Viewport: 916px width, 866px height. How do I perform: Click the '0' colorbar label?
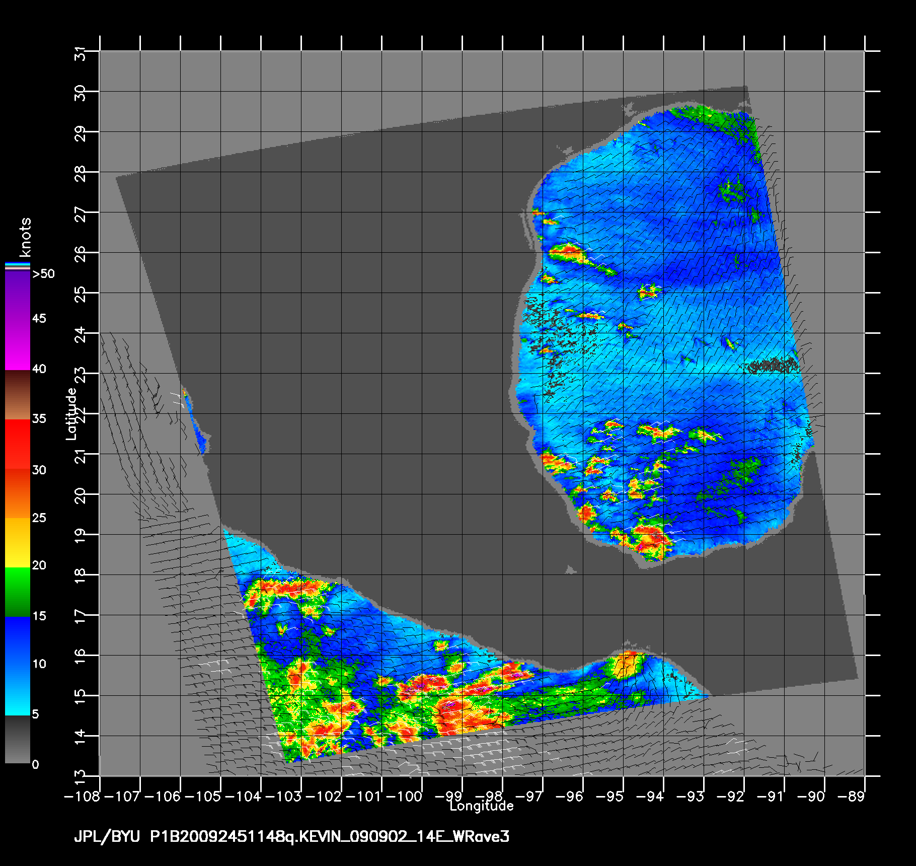(x=35, y=765)
